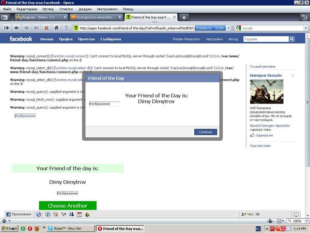Open the Още реклами link
The width and height of the screenshot is (310, 233).
point(260,145)
